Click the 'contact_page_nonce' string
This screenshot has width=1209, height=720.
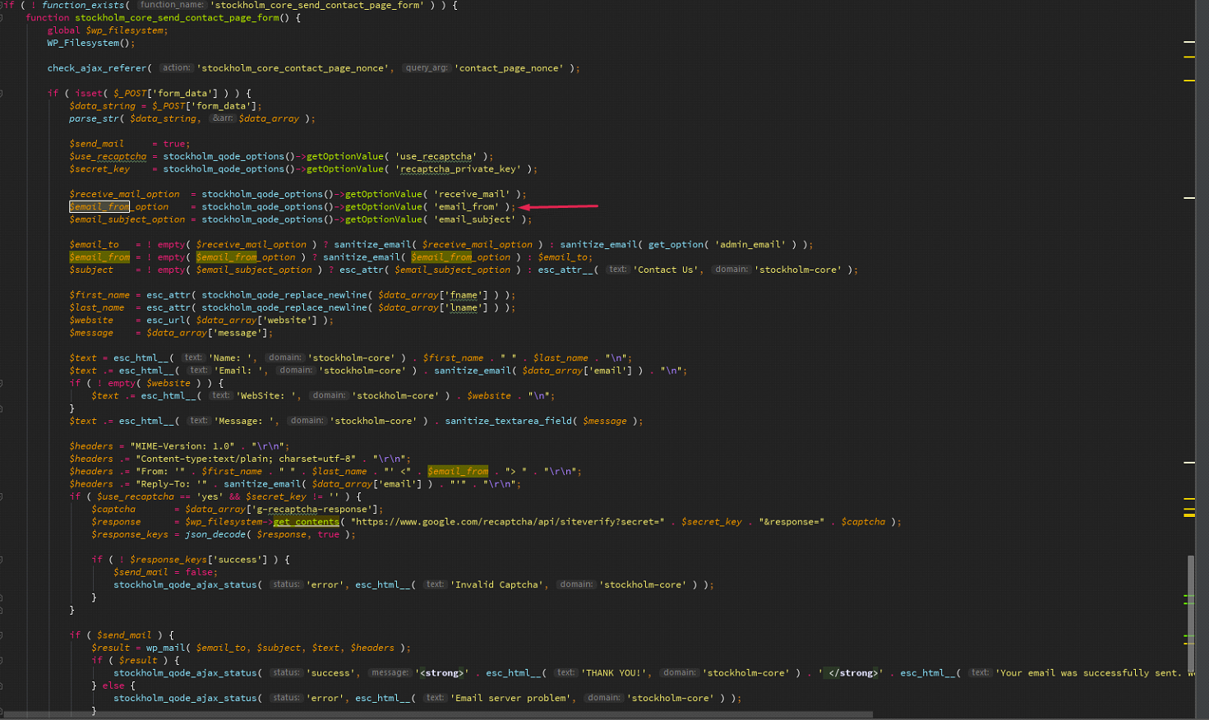509,68
